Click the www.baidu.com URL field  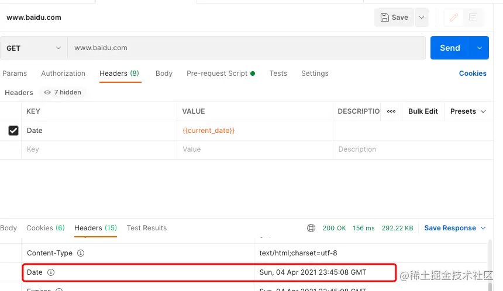tap(246, 48)
